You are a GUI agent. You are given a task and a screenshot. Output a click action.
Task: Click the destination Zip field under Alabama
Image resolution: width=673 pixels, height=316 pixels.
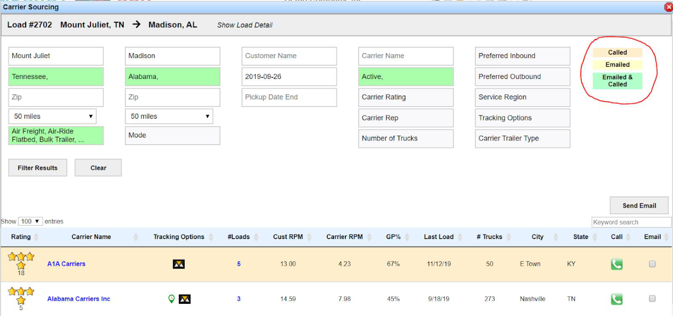click(173, 97)
